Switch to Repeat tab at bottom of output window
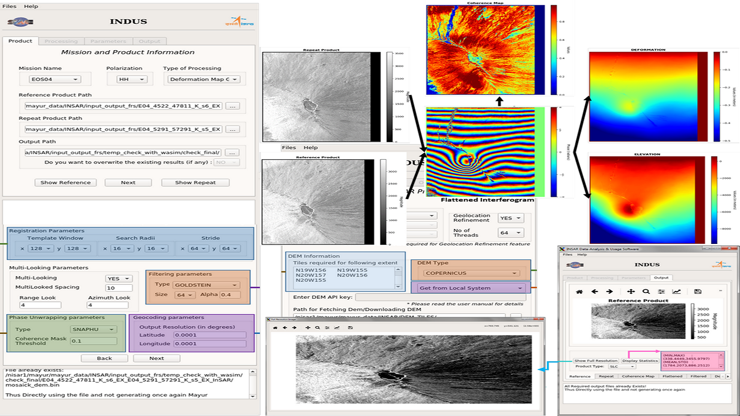 [606, 376]
